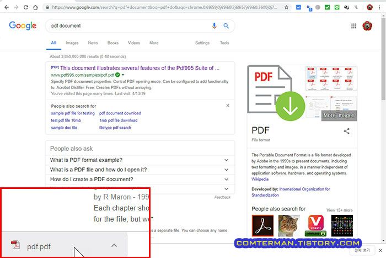This screenshot has width=386, height=258.
Task: Expand the pdf.pdf download options chevron
Action: [114, 245]
